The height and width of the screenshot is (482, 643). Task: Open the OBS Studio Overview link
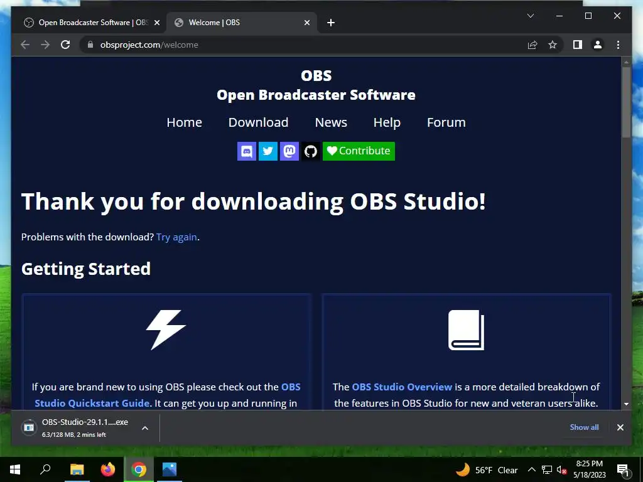click(x=402, y=387)
